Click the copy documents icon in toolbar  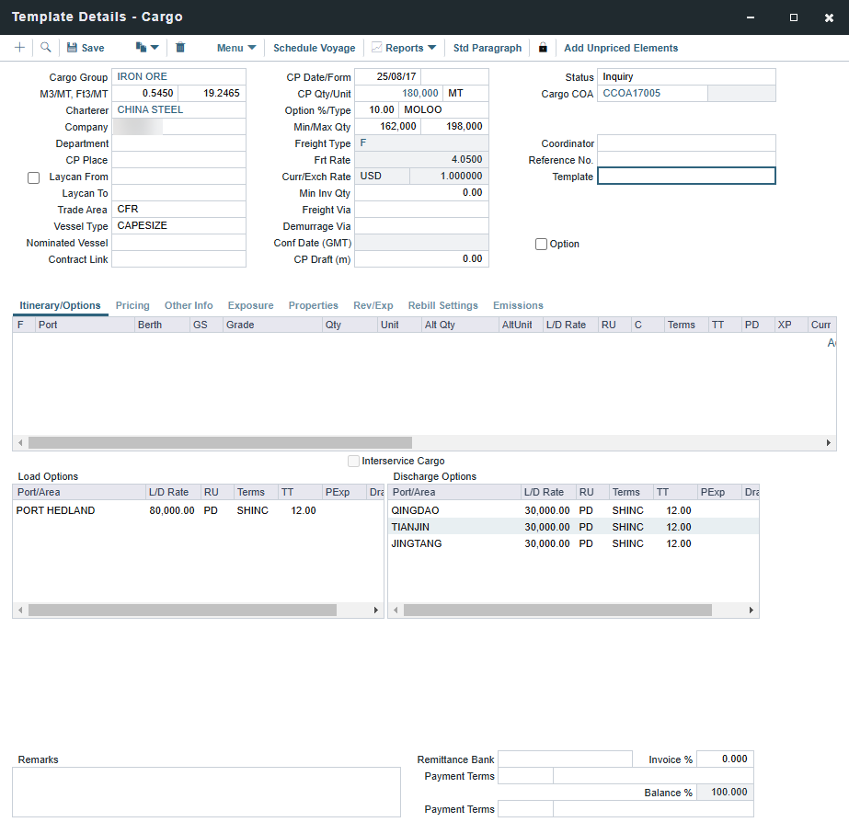[141, 48]
